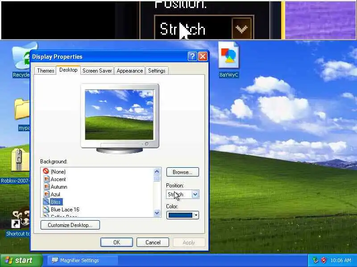Viewport: 357px width, 267px height.
Task: Click the Ascent wallpaper icon
Action: pos(46,179)
